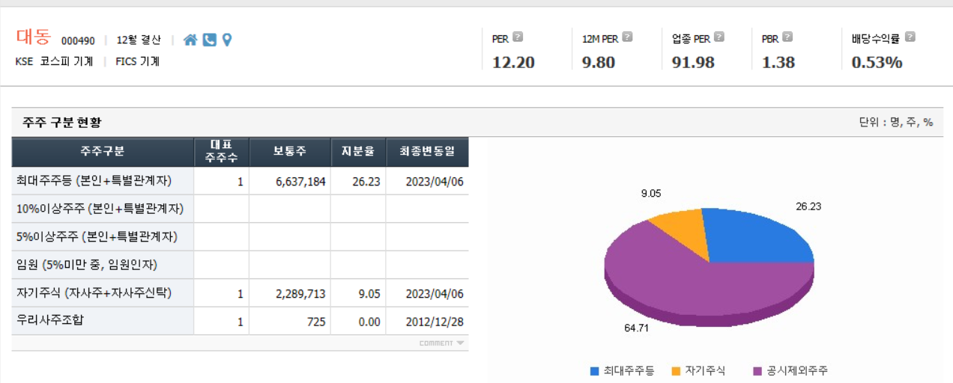Click the KSE 코스피 기계 label
The width and height of the screenshot is (953, 383).
click(54, 61)
